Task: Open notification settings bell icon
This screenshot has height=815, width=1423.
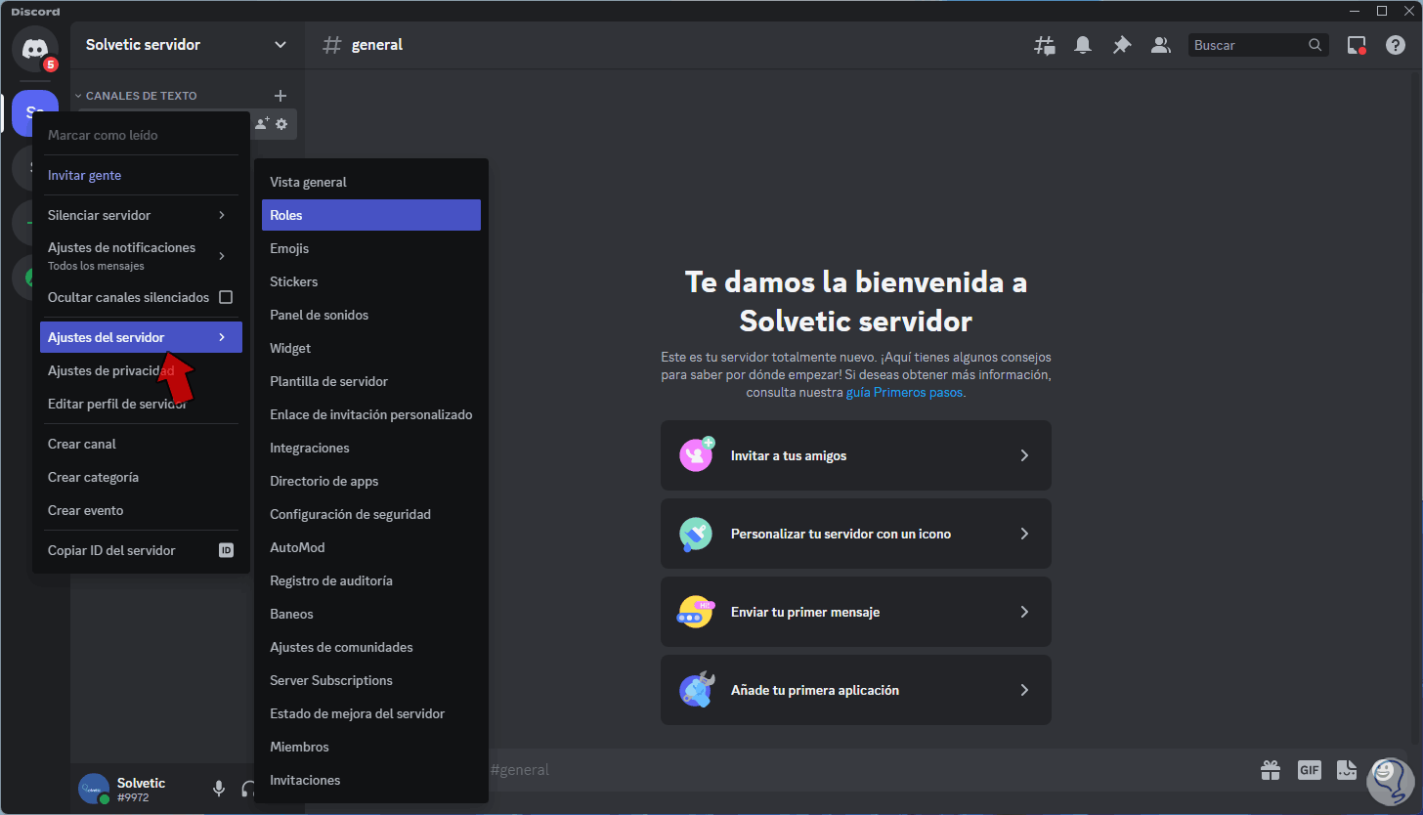Action: click(1083, 45)
